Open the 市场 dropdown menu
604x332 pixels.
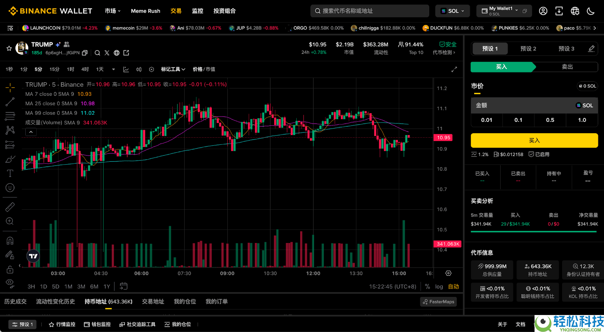[x=112, y=11]
